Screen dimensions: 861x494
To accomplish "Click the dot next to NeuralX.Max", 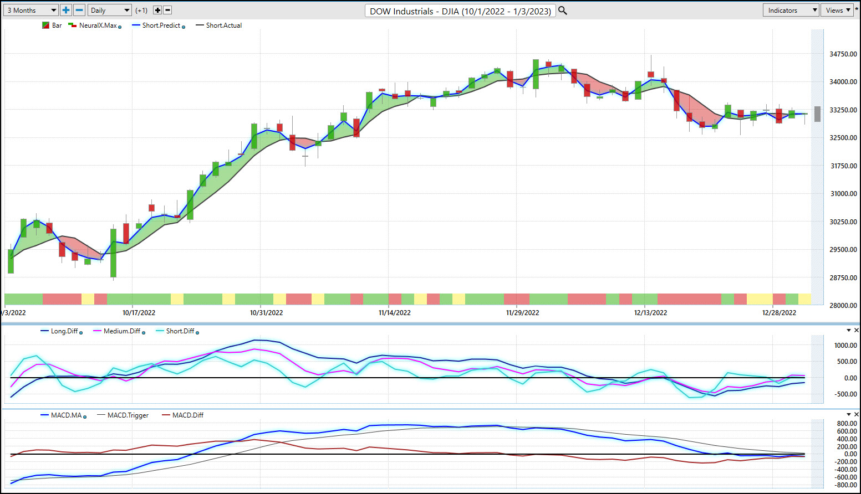I will click(120, 27).
